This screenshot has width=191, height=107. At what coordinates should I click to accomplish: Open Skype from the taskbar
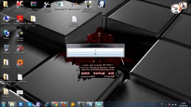pyautogui.click(x=30, y=104)
